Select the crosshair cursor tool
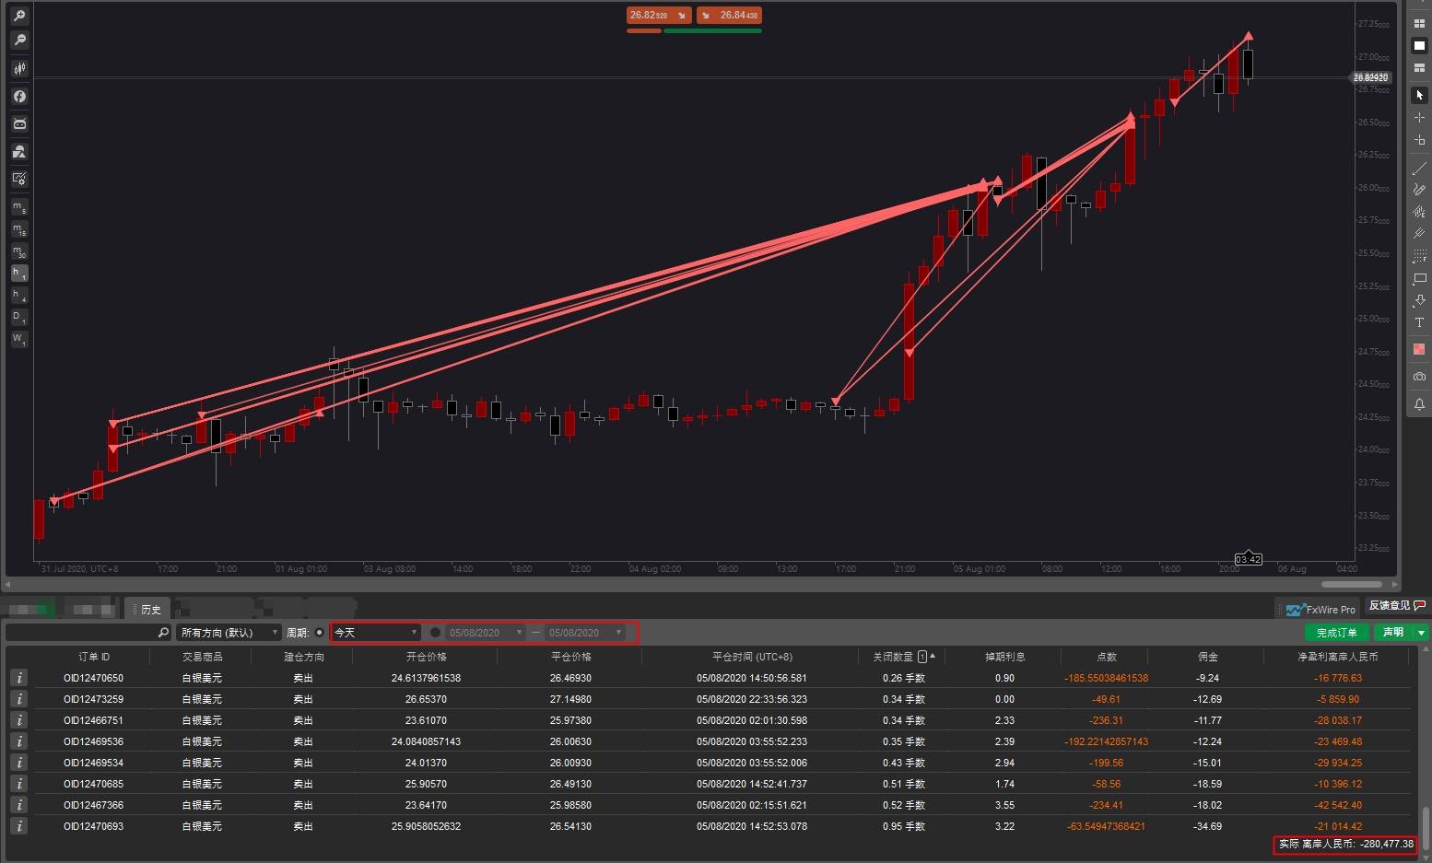This screenshot has height=863, width=1432. pos(1419,118)
